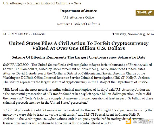The width and height of the screenshot is (156, 127).
Task: Click the FOR IMMEDIATE RELEASE label
Action: (x=24, y=34)
